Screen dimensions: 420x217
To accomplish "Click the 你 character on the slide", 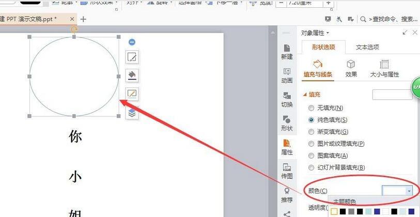I will point(75,137).
